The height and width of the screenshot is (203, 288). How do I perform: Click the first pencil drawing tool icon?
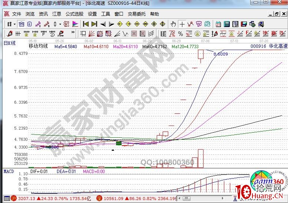(x=10, y=34)
